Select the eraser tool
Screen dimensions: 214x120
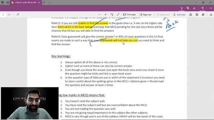[x=194, y=8]
